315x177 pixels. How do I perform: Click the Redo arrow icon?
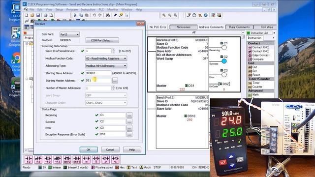click(100, 15)
